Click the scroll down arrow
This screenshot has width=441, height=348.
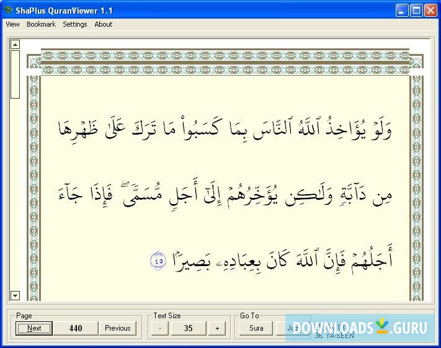(15, 295)
